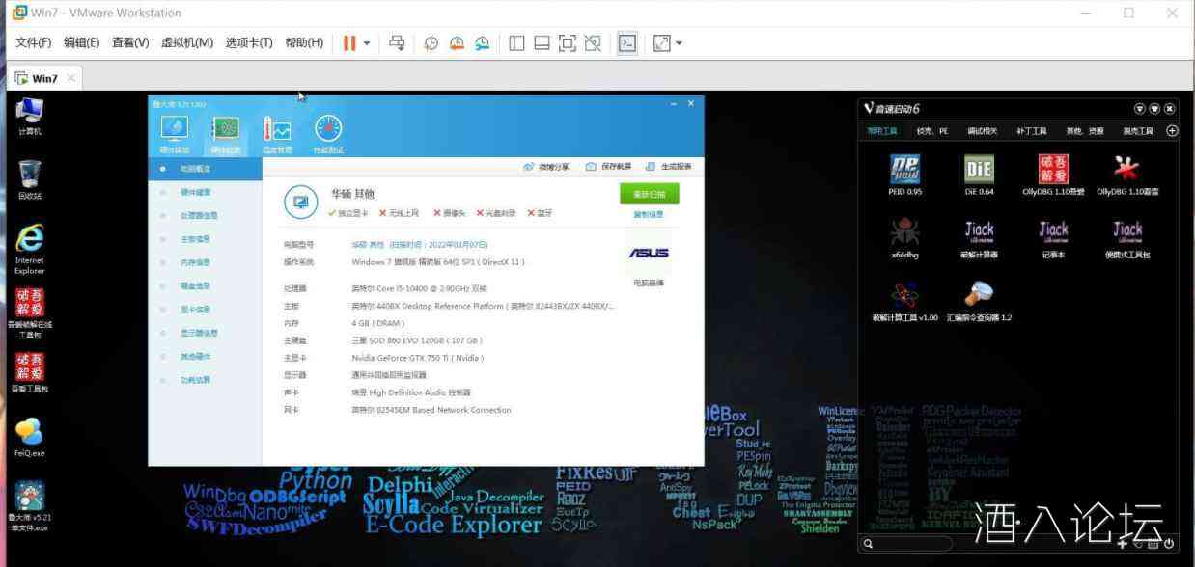
Task: Launch the OllyDBG 1.10 with splat icon
Action: 1127,175
